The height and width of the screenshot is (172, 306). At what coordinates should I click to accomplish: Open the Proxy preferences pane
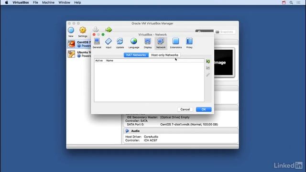pos(189,43)
